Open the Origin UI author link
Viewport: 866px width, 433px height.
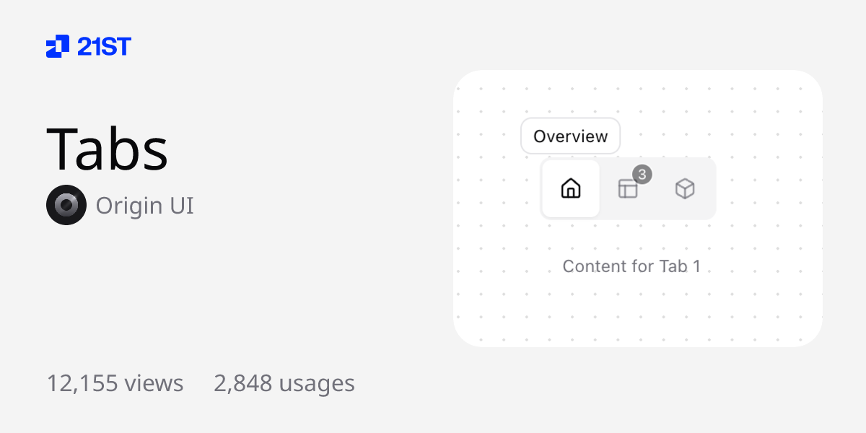(144, 206)
